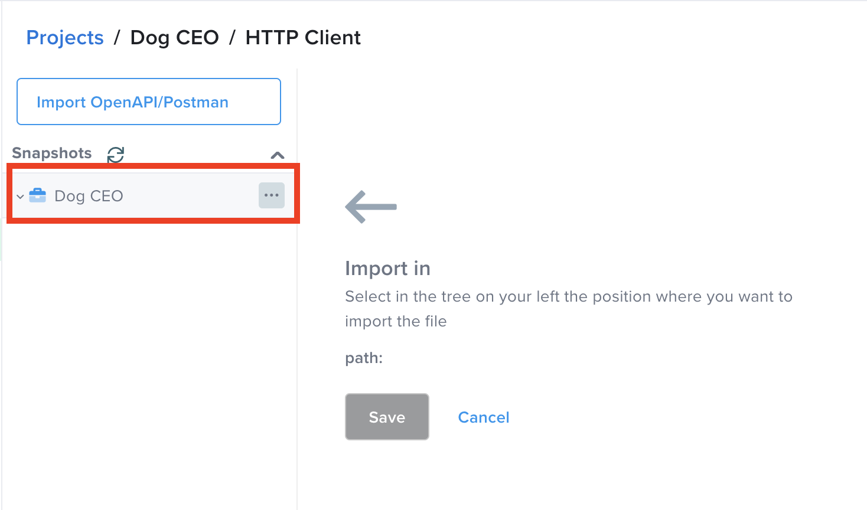Click the "import the file" text line

396,321
